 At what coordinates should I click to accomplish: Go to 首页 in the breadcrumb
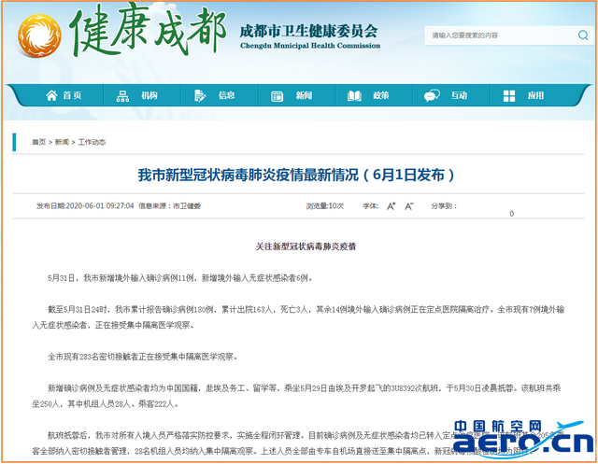[x=39, y=142]
